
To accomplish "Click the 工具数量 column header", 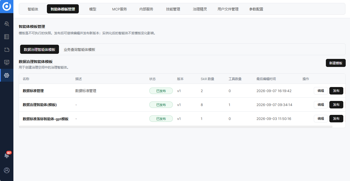I will tap(235, 79).
